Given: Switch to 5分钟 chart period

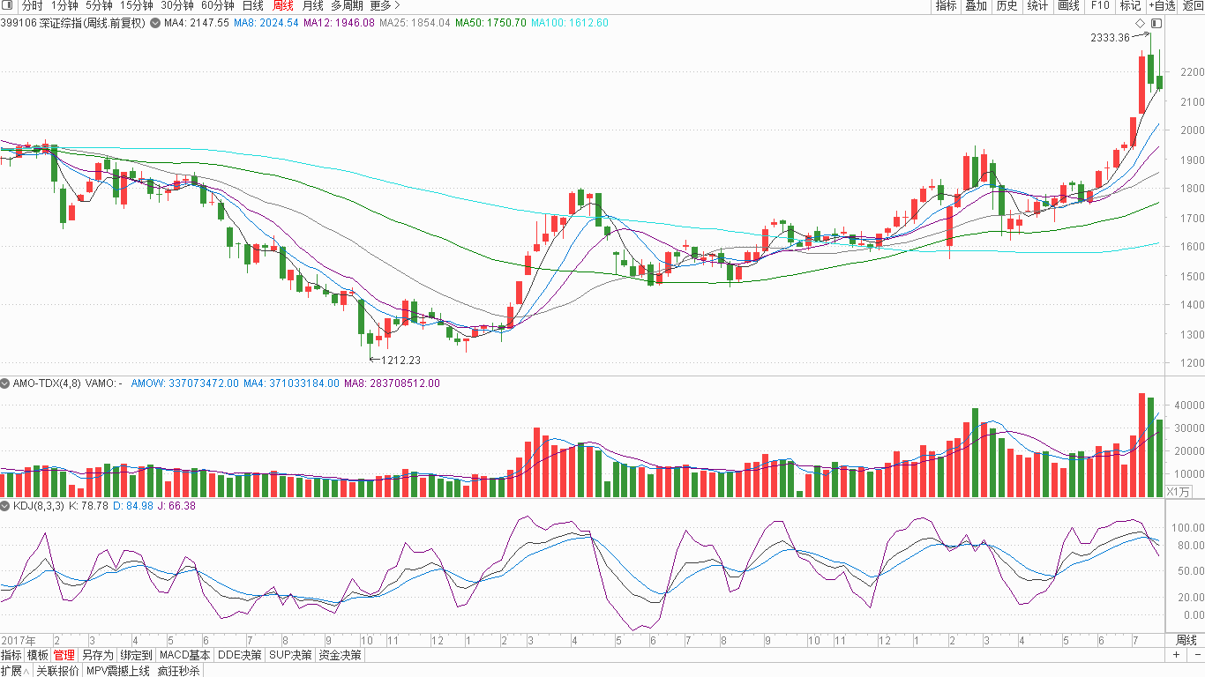Looking at the screenshot, I should tap(99, 5).
